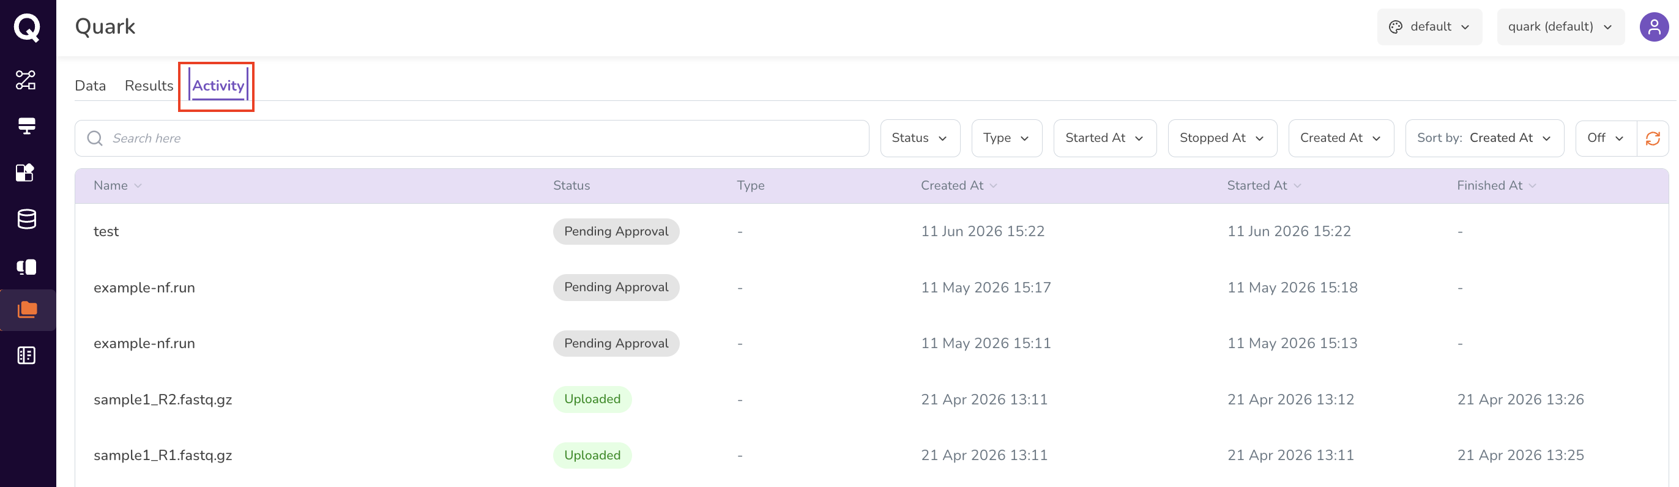Click Uploaded badge for sample1_R2.fastq.gz
Image resolution: width=1679 pixels, height=487 pixels.
(x=592, y=400)
